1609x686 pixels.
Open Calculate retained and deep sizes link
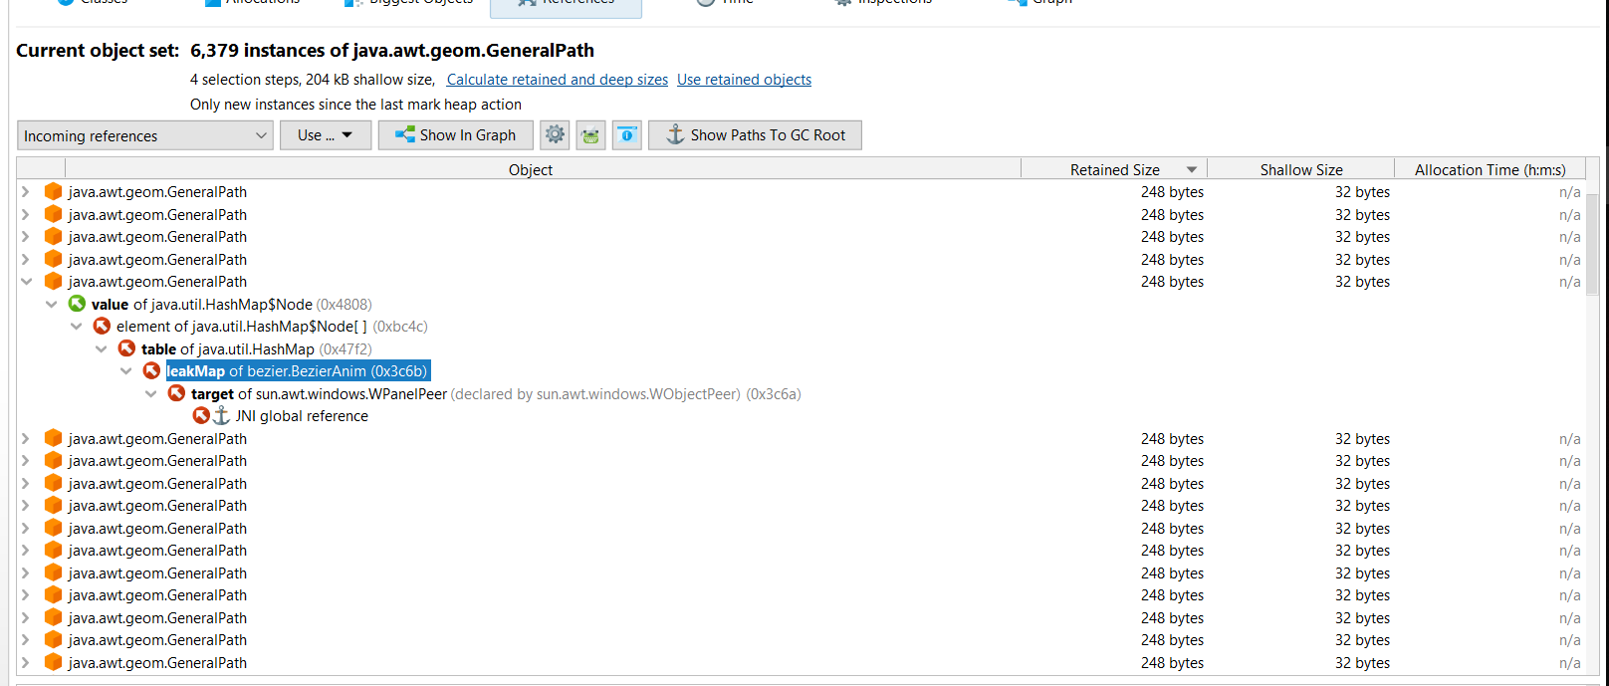[x=558, y=80]
